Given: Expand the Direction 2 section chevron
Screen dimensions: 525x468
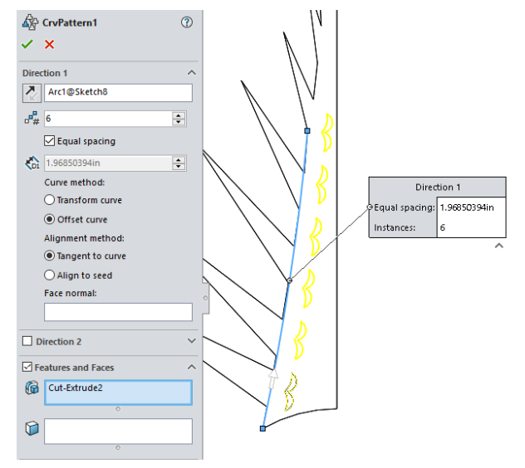Looking at the screenshot, I should (192, 341).
